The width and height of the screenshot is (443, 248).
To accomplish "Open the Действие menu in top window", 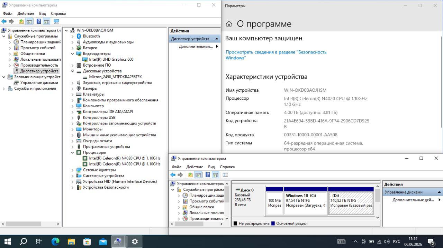I will click(x=26, y=13).
